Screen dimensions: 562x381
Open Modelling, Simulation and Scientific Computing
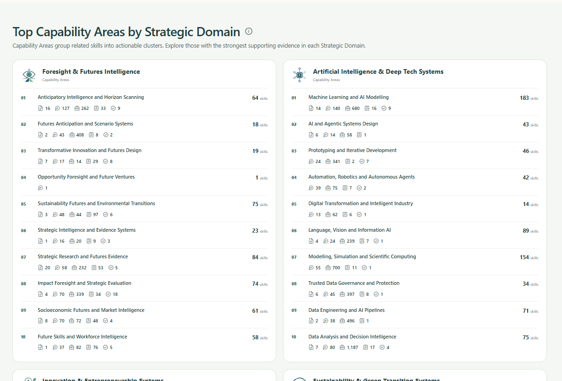(362, 256)
